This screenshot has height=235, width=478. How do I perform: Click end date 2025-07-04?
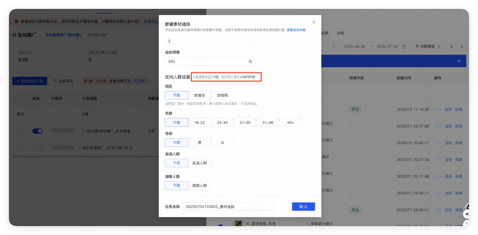click(387, 46)
